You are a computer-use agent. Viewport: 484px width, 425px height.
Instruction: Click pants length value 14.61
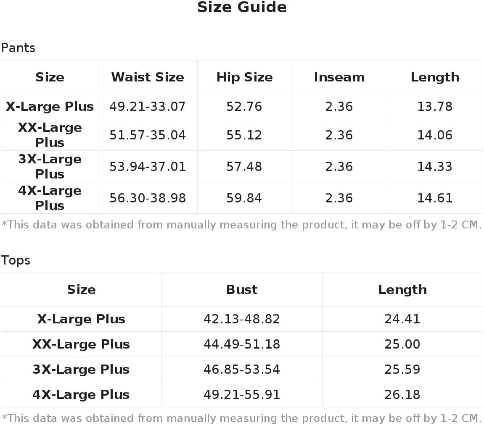[x=435, y=198]
